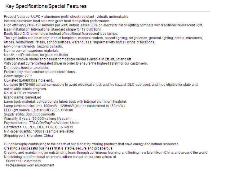The width and height of the screenshot is (248, 171).
Task: Click the 'Easily fitted G13 lamp holder' line
Action: [x=61, y=34]
